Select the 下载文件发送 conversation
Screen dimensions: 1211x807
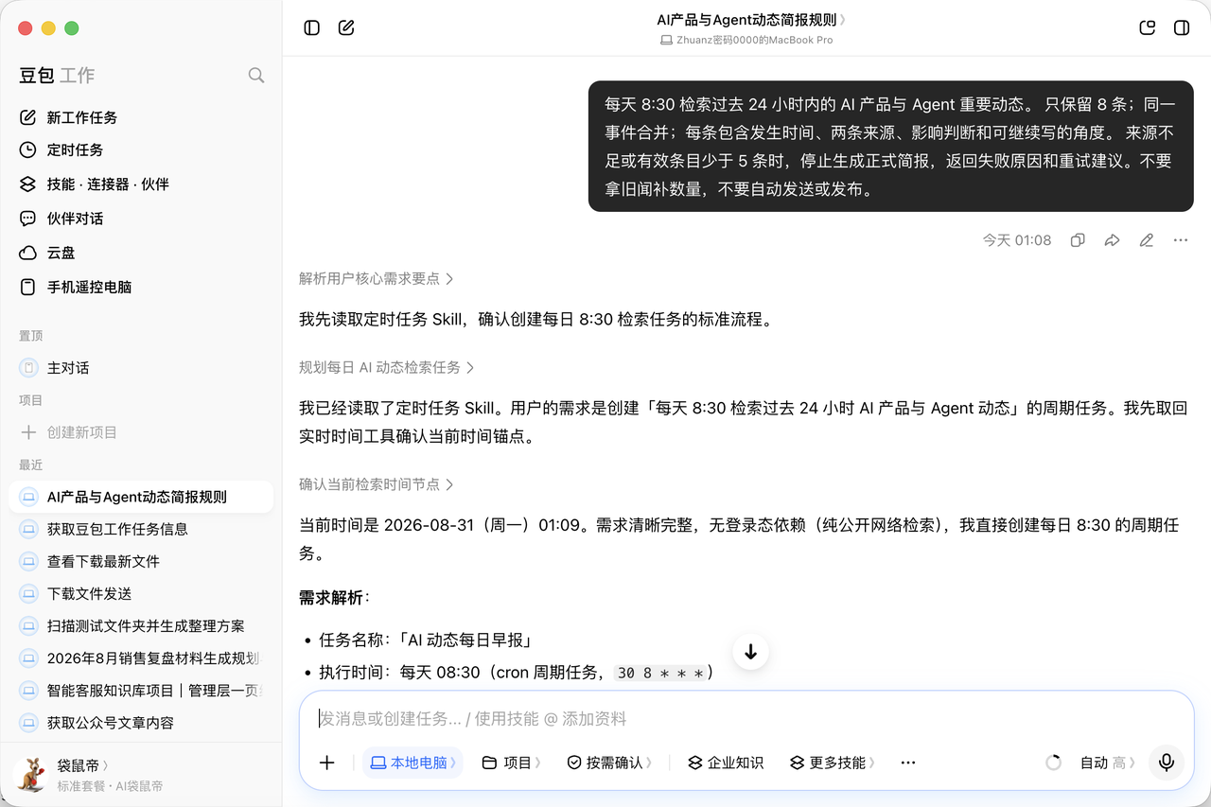point(141,593)
